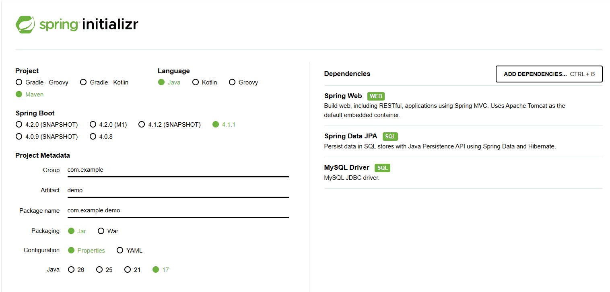Pick Groovy as the language
Viewport: 610px width, 292px height.
click(243, 82)
